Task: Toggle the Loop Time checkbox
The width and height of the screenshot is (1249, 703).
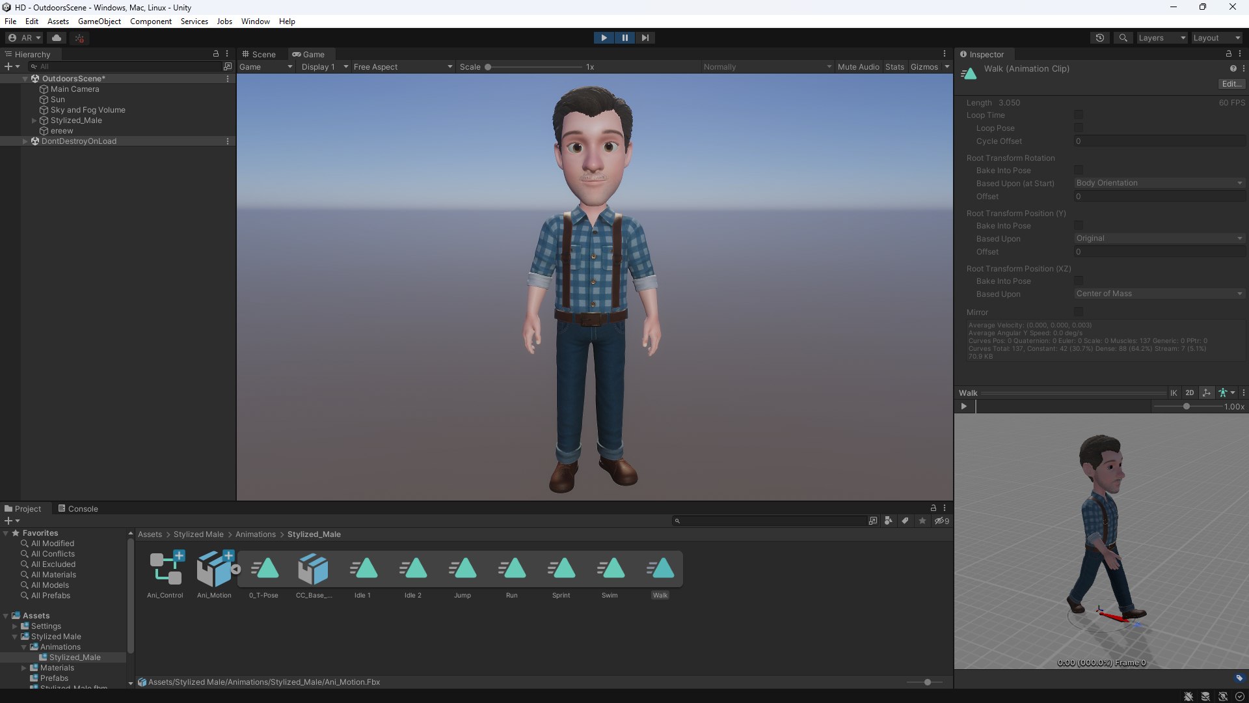Action: click(x=1079, y=115)
